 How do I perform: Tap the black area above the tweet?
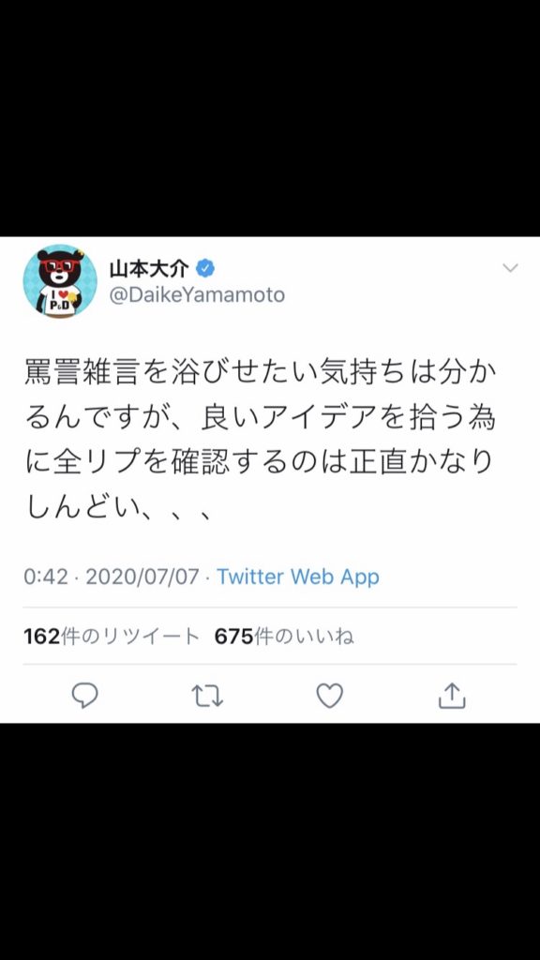coord(270,118)
